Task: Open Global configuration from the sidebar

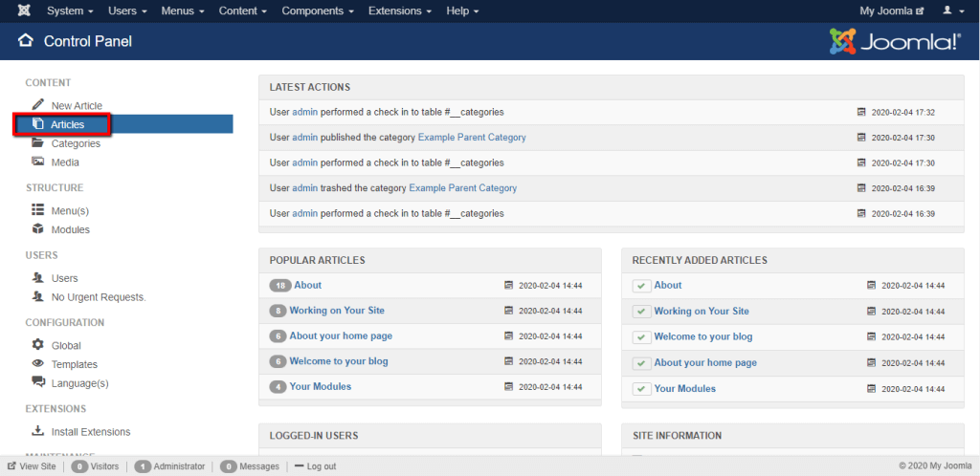Action: click(x=66, y=346)
